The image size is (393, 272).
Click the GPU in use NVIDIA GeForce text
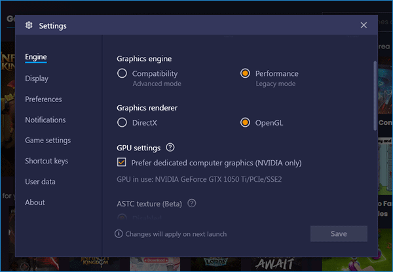click(199, 179)
